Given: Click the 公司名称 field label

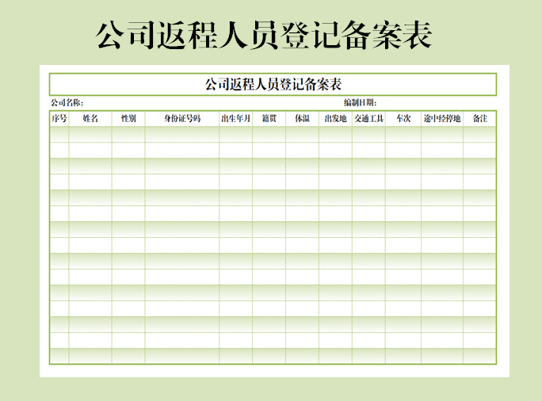Looking at the screenshot, I should click(67, 103).
